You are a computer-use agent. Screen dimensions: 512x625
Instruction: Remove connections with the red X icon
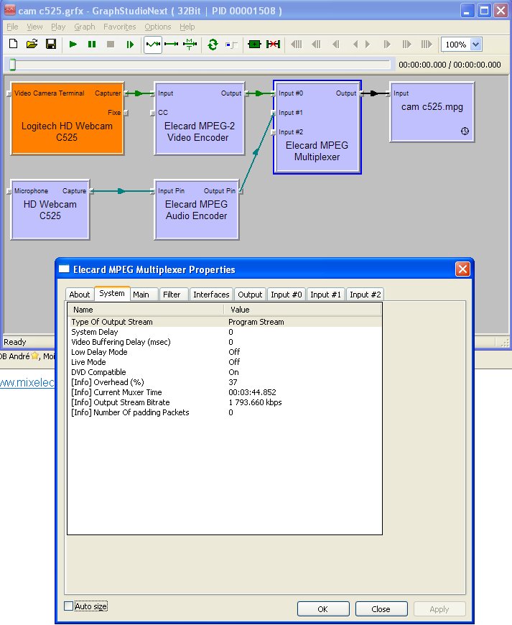point(274,45)
